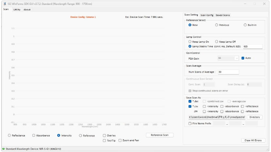The image size is (271, 152).
Task: Switch to the Utility tab
Action: pos(17,9)
